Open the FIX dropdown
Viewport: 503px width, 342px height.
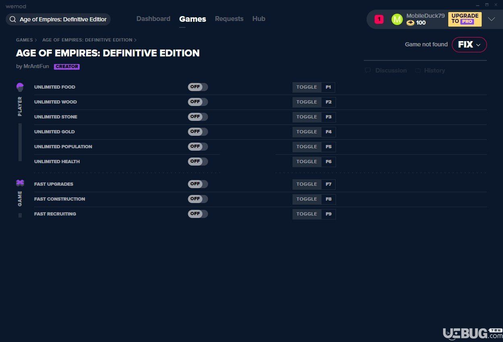click(469, 45)
